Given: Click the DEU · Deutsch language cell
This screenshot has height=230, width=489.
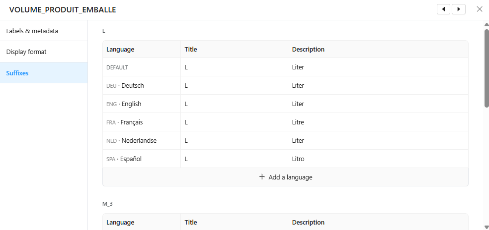Looking at the screenshot, I should coord(142,86).
